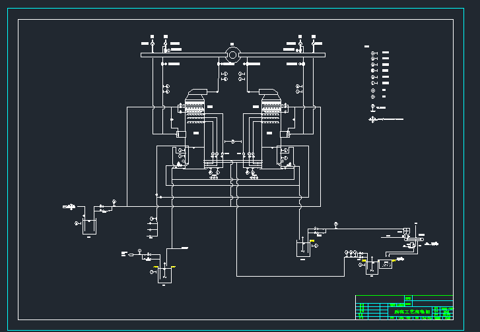This screenshot has width=480, height=332.
Task: Select the far-left open tank
Action: coord(89,227)
